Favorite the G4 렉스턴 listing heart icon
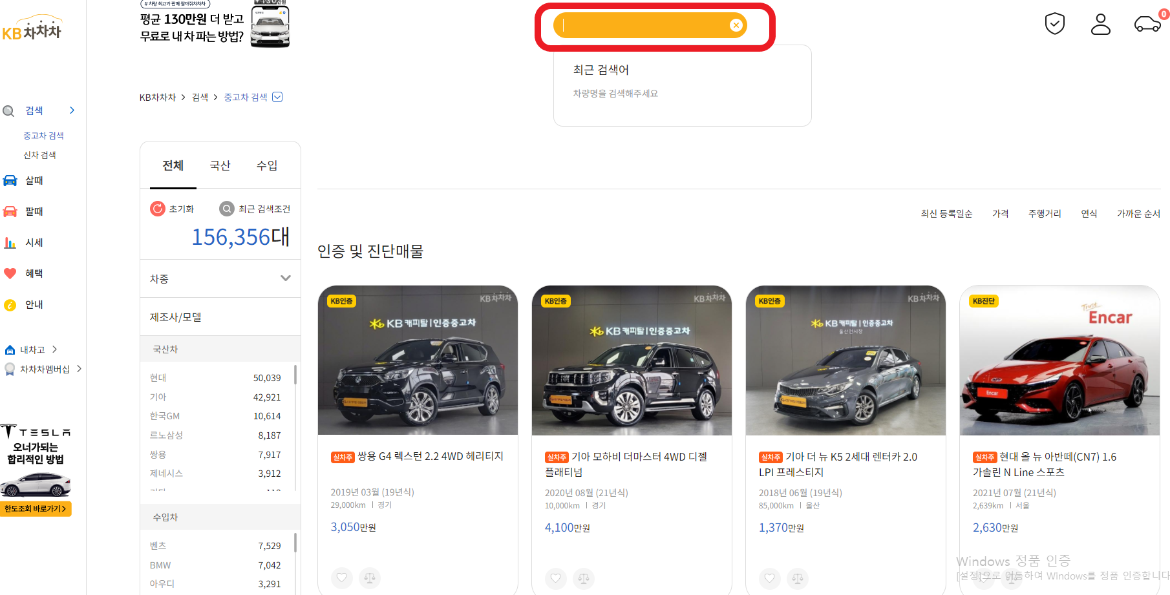The width and height of the screenshot is (1170, 595). (x=342, y=578)
